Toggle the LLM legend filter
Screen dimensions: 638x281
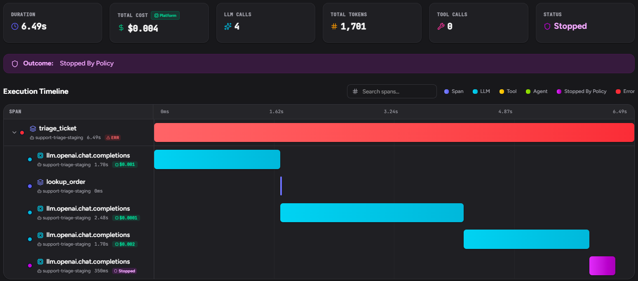[x=481, y=91]
